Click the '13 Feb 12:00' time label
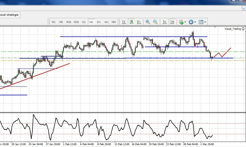 [x=122, y=144]
